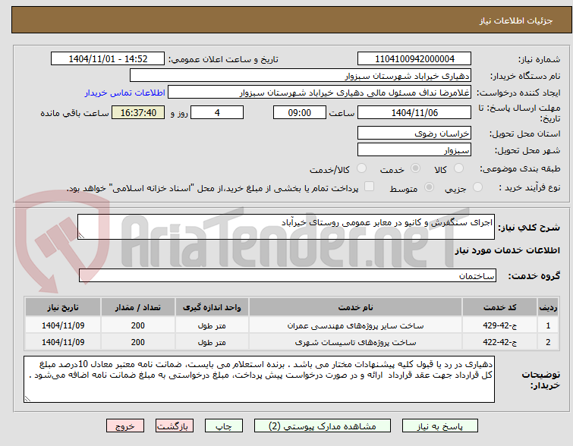Image resolution: width=573 pixels, height=446 pixels.
Task: Click the تعداد / مقدار column header
Action: click(x=138, y=307)
